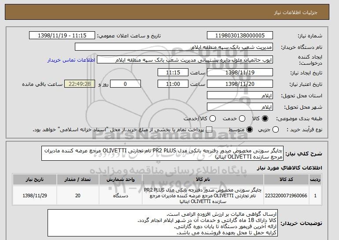339x240 pixels.
Task: Tick the treasury bonds payment checkbox
Action: [x=209, y=130]
